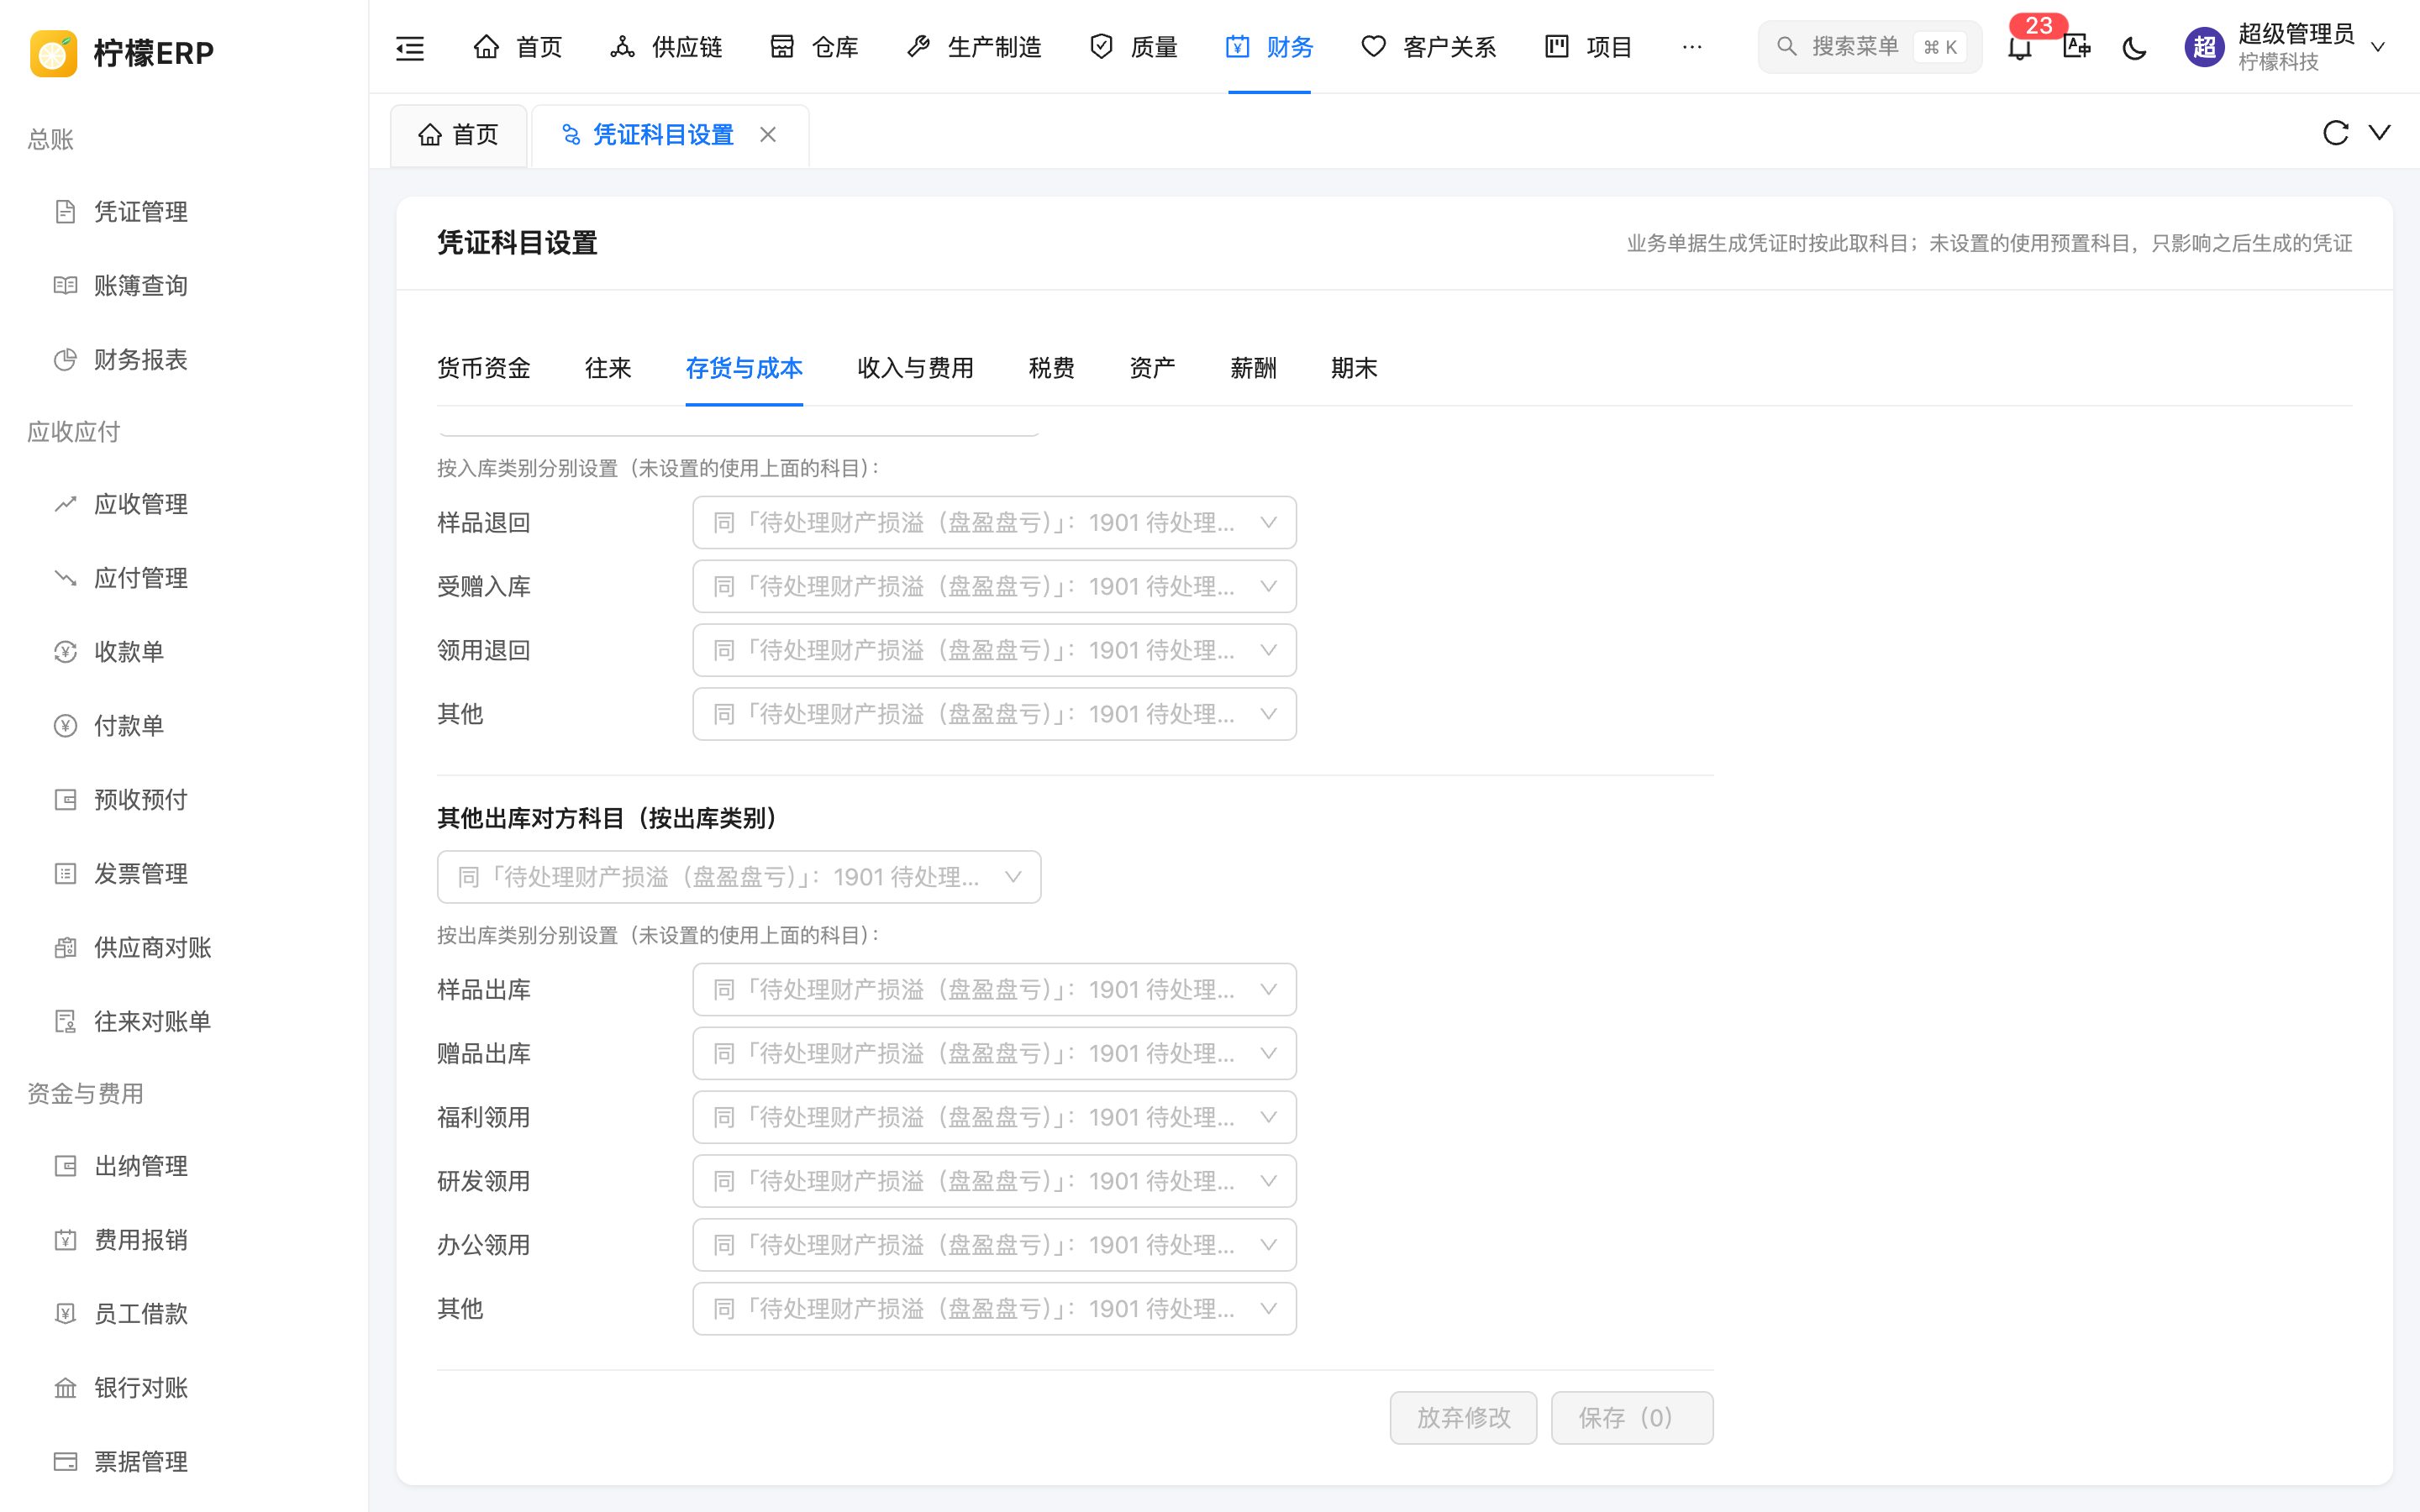Open 员工借款 in sidebar

coord(141,1314)
